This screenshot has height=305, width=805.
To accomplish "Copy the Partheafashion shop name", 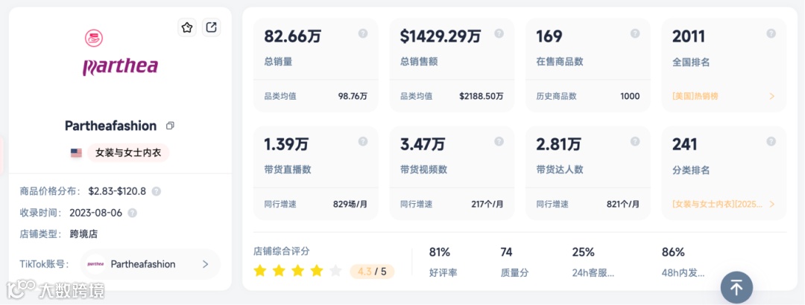I will 170,126.
